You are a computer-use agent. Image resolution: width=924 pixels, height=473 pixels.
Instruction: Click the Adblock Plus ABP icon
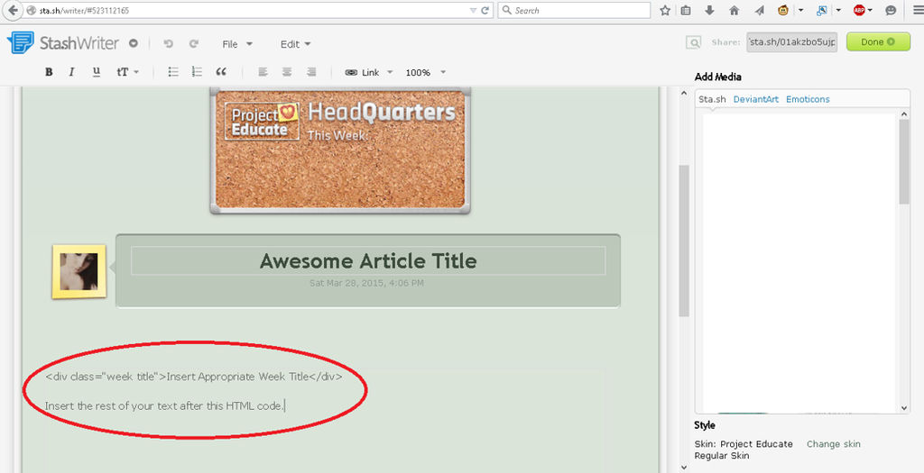[x=859, y=10]
